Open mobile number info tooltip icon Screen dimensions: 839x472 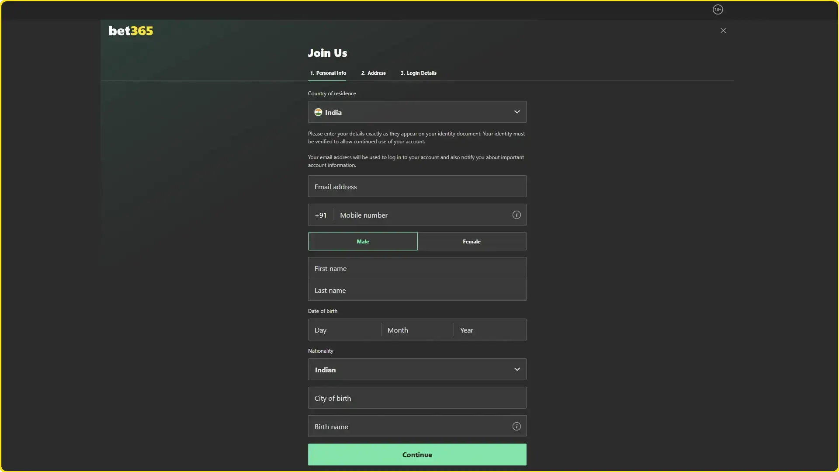[517, 215]
